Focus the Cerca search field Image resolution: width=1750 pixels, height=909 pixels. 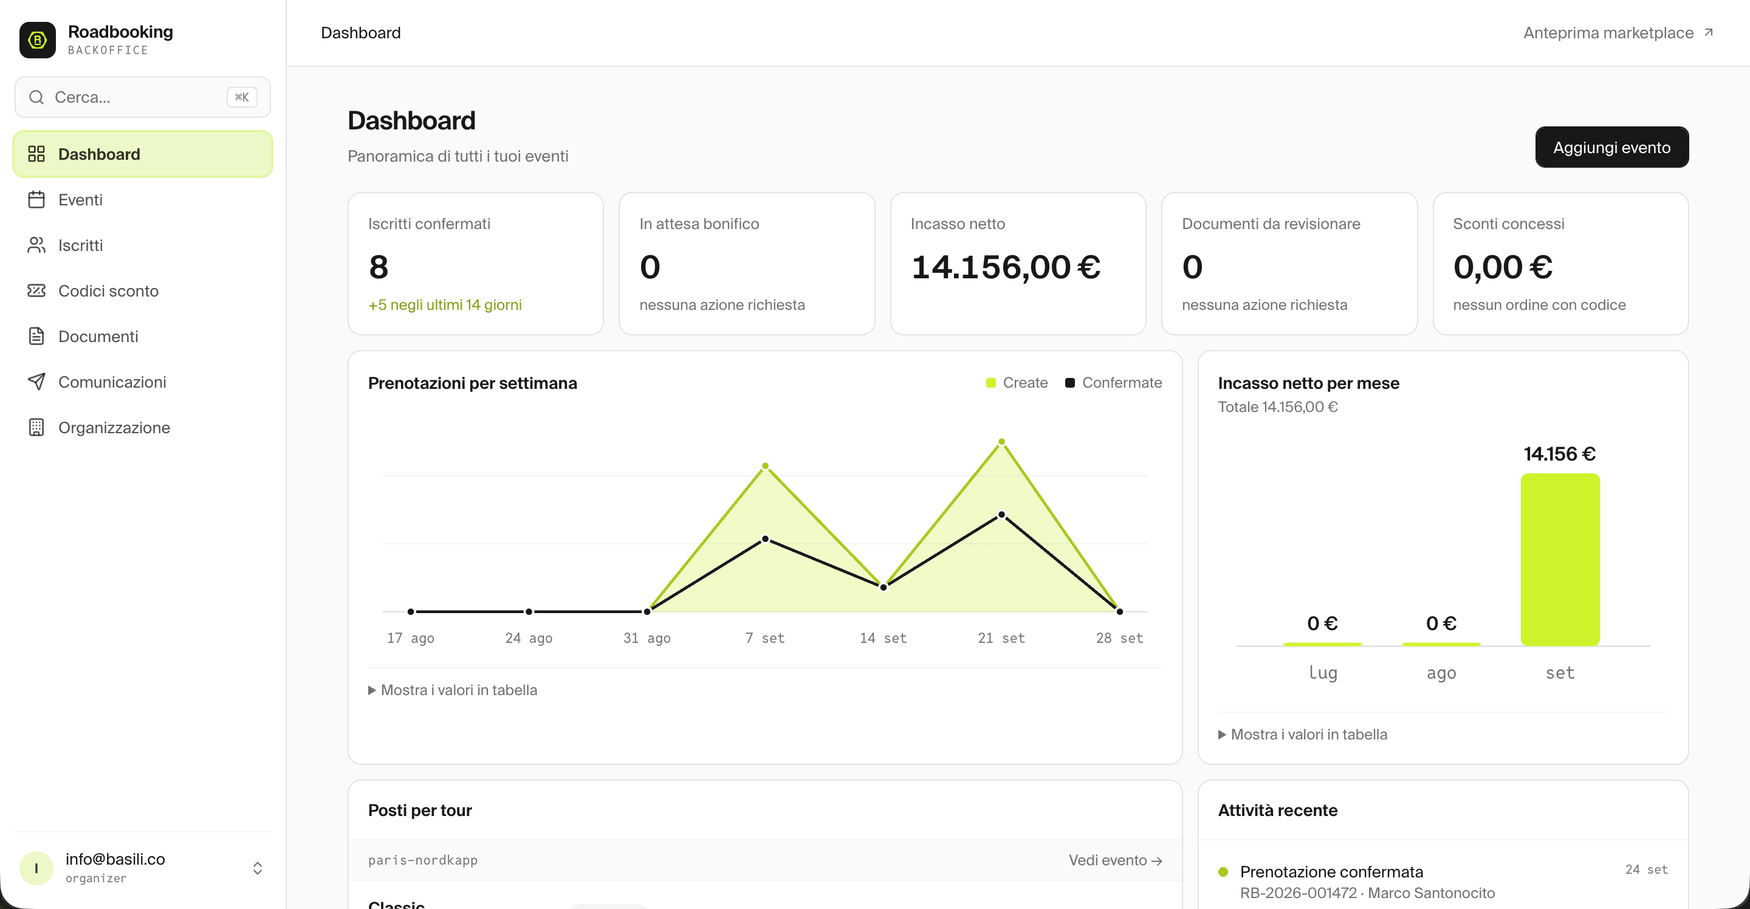point(143,97)
